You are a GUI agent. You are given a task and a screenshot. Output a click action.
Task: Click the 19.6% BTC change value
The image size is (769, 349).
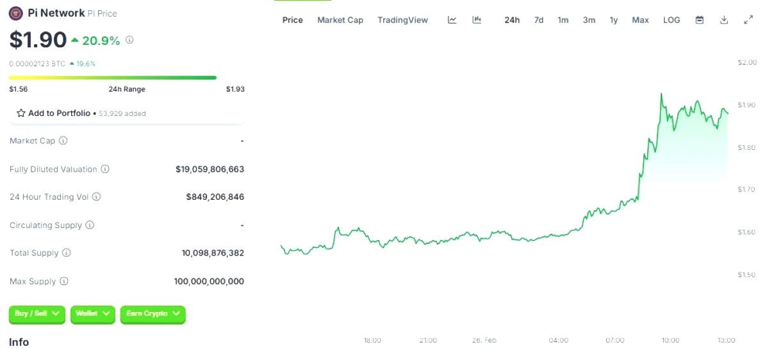coord(85,63)
